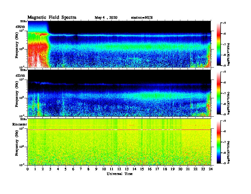
Task: Click the "4" hour tick label
Action: click(x=58, y=169)
